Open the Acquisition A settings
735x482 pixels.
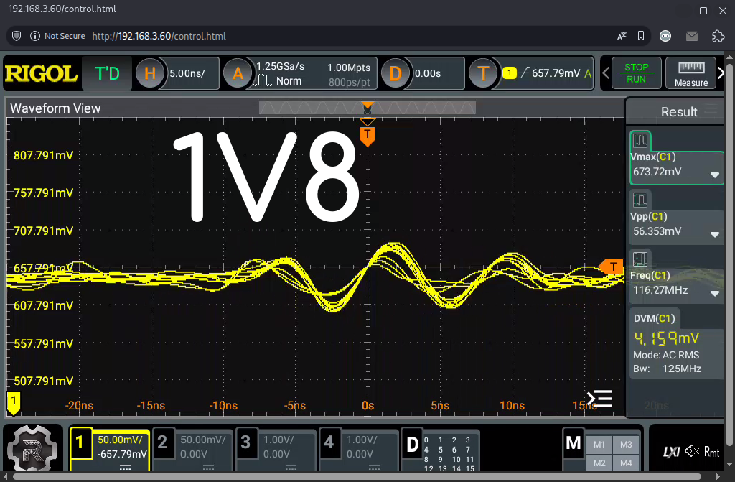(238, 74)
